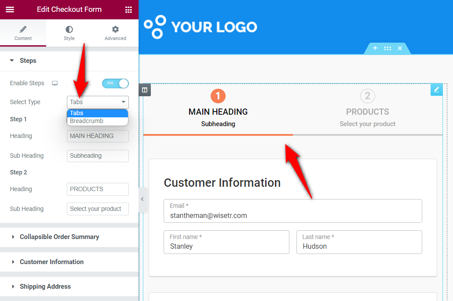This screenshot has height=301, width=453.
Task: Click the step number 2 circle
Action: [x=368, y=96]
